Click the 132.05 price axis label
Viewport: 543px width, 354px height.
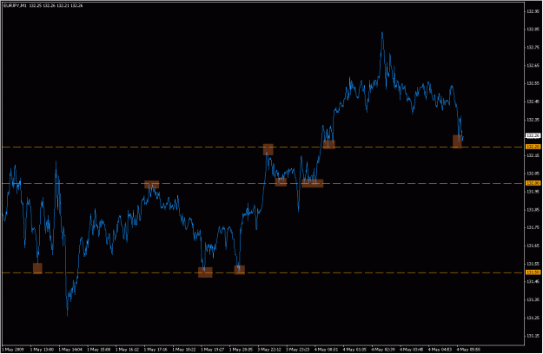(533, 174)
